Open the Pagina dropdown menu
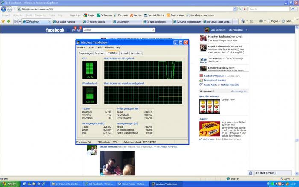The height and width of the screenshot is (187, 299). point(274,21)
